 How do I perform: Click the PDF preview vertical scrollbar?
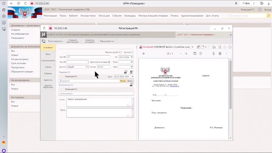(230, 85)
